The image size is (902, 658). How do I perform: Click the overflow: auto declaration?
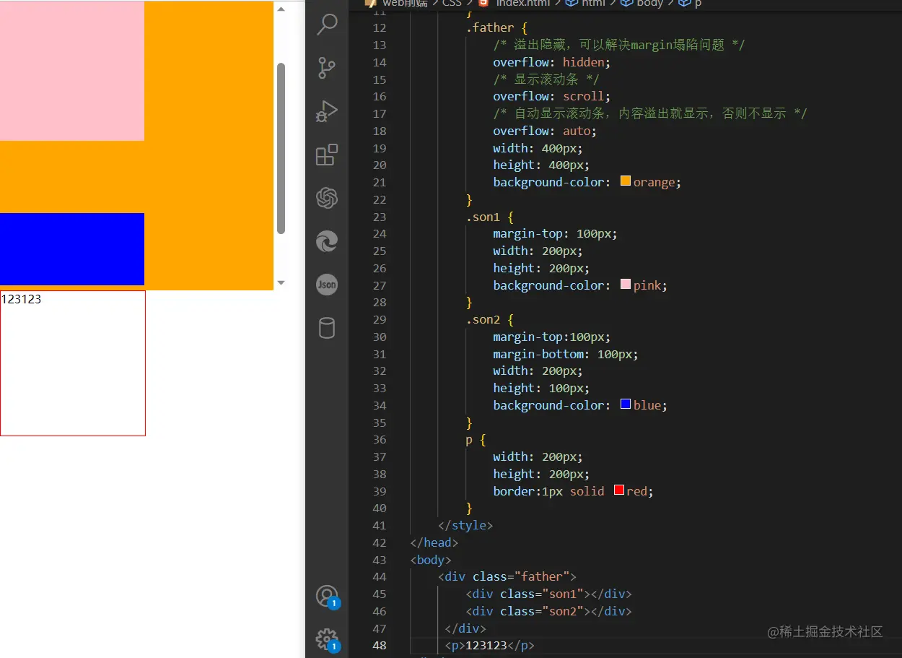[x=546, y=131]
